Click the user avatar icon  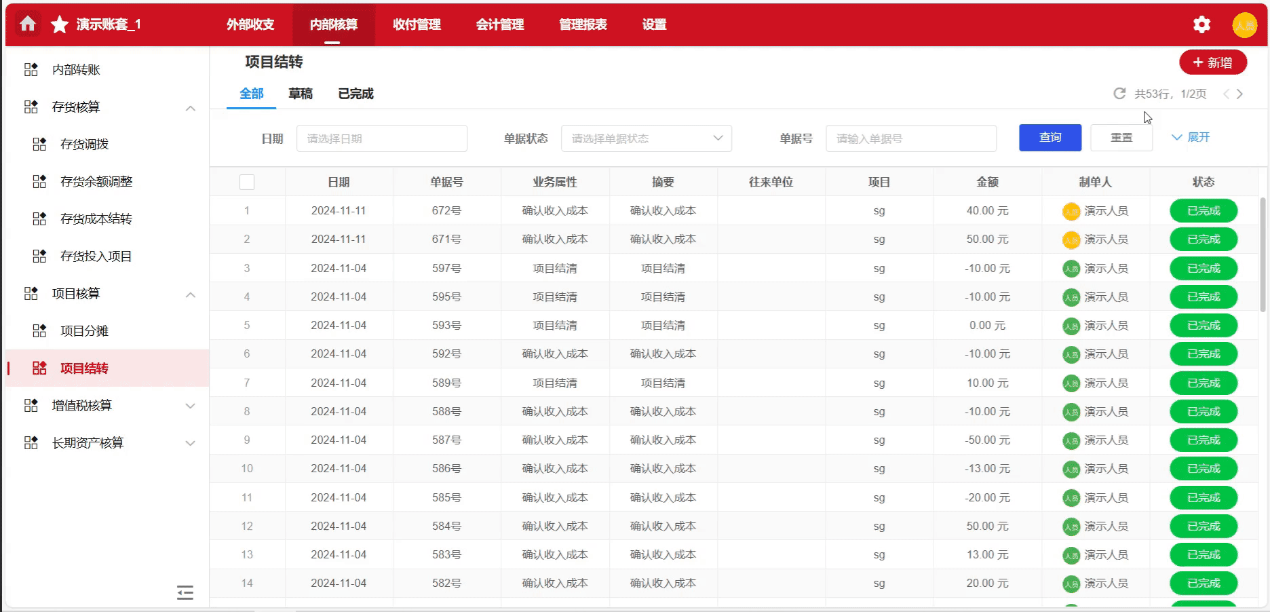1244,25
